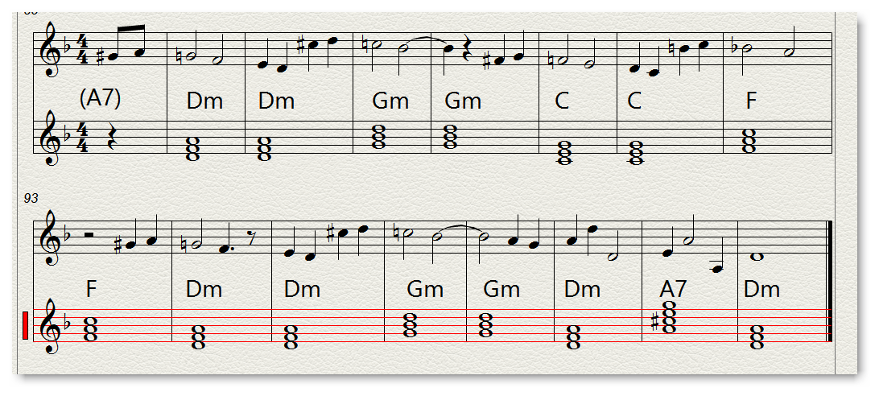The height and width of the screenshot is (396, 879).
Task: Click the quarter rest after the tied melody note
Action: click(466, 47)
